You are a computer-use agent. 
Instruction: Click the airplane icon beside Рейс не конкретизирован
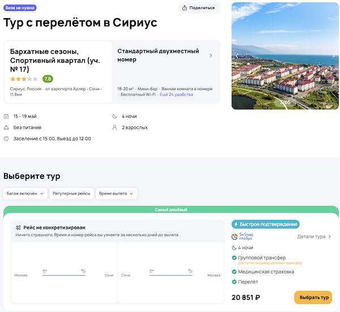(x=18, y=227)
